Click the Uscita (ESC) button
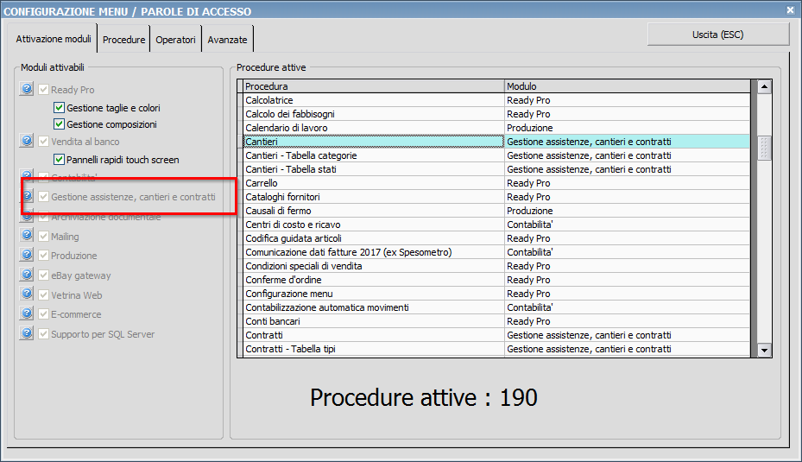The height and width of the screenshot is (462, 802). coord(718,35)
